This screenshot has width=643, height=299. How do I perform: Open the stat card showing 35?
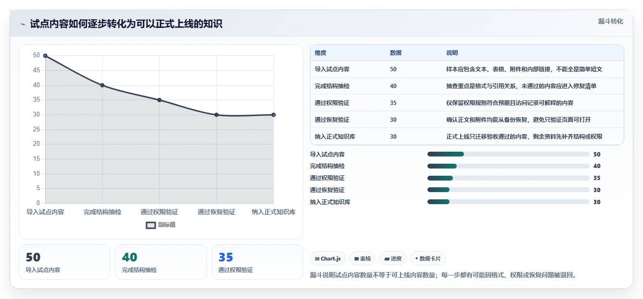[x=257, y=262]
